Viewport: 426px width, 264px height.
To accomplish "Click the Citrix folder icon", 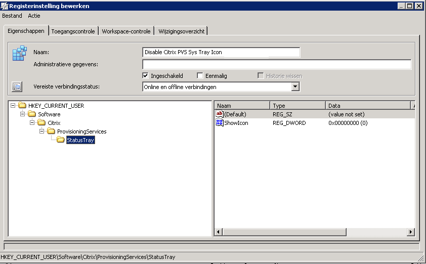I will click(41, 122).
